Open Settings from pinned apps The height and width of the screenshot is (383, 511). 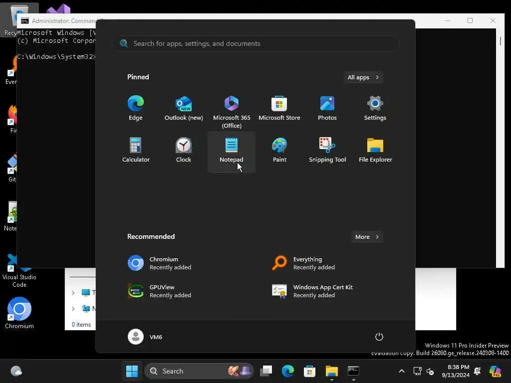click(375, 108)
